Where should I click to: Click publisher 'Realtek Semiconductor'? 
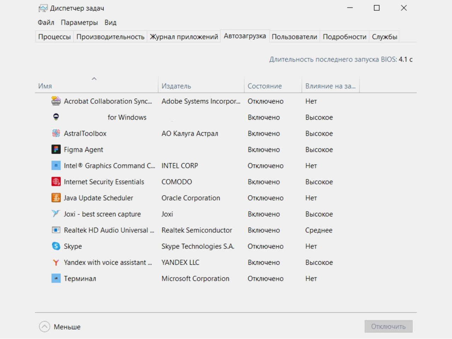[x=197, y=230]
